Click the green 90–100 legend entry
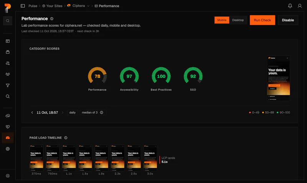This screenshot has height=183, width=307. point(283,112)
